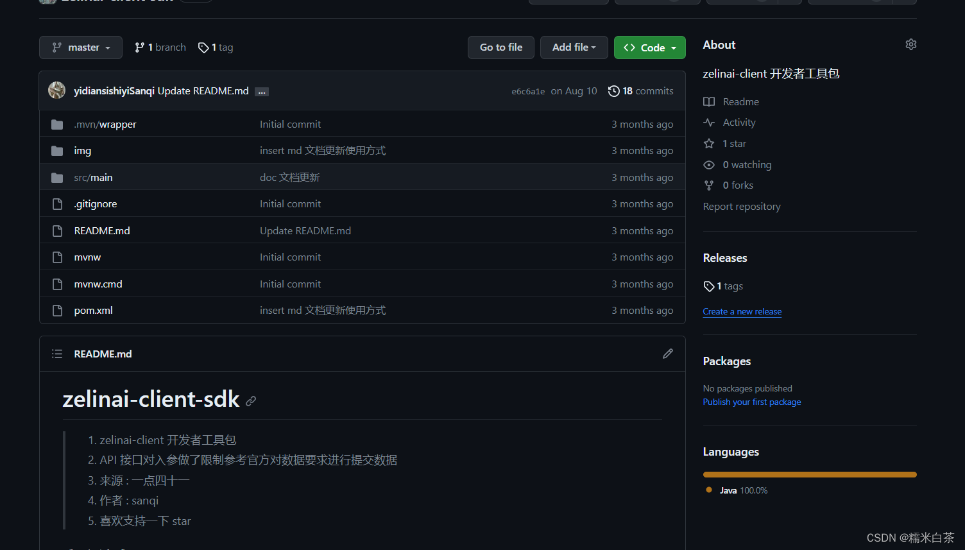This screenshot has height=550, width=965.
Task: Edit README with the pencil icon
Action: click(x=668, y=354)
